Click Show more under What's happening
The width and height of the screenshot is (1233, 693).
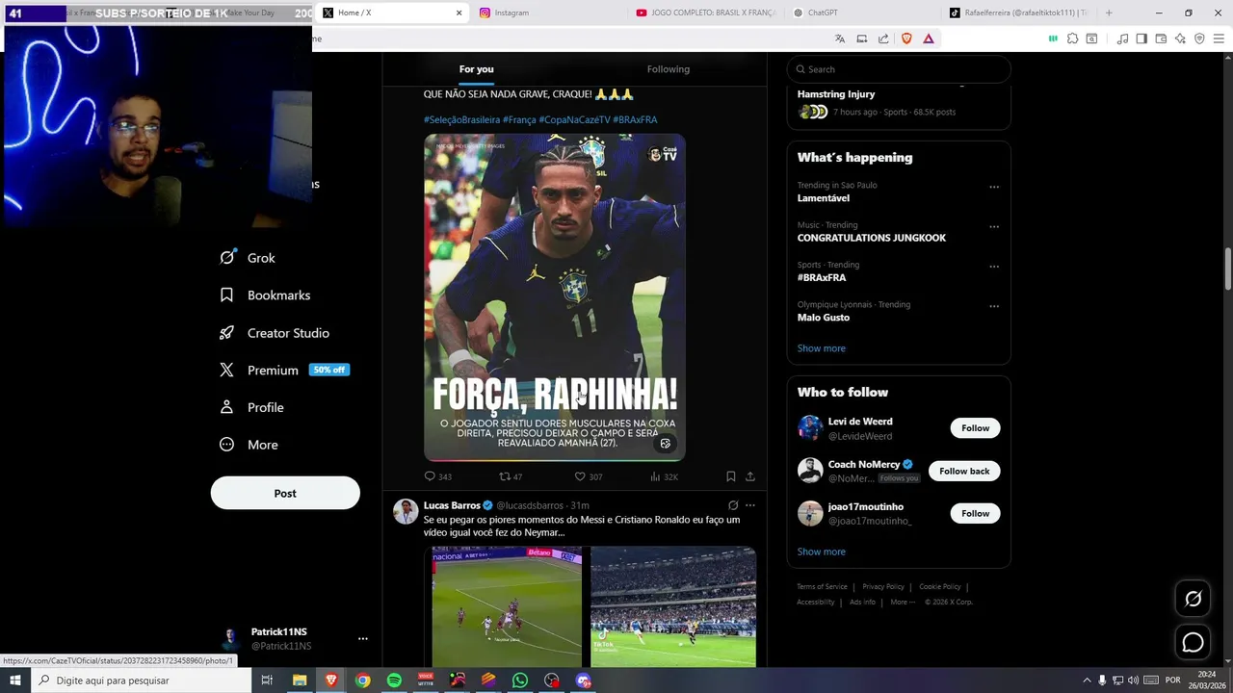821,348
